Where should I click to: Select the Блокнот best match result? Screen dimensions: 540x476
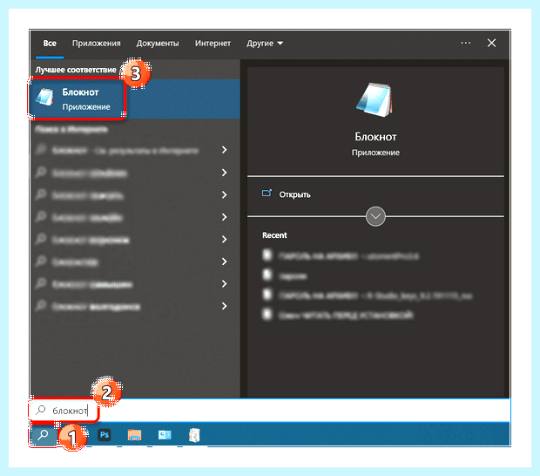135,99
